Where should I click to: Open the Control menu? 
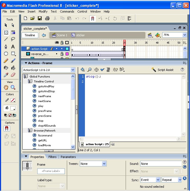pos(82,11)
